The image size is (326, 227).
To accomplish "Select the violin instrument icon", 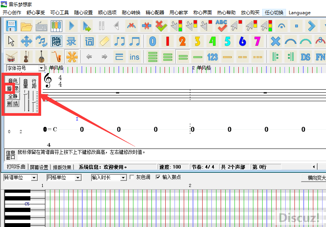I will [x=27, y=57].
